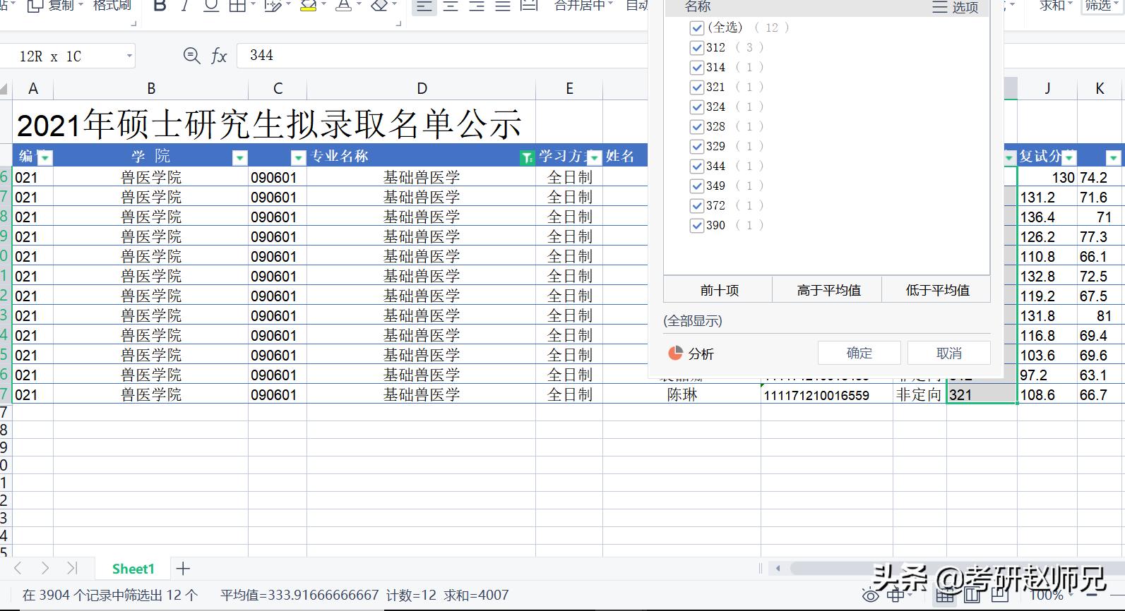The width and height of the screenshot is (1125, 611).
Task: Uncheck the 390 filter checkbox
Action: coord(697,225)
